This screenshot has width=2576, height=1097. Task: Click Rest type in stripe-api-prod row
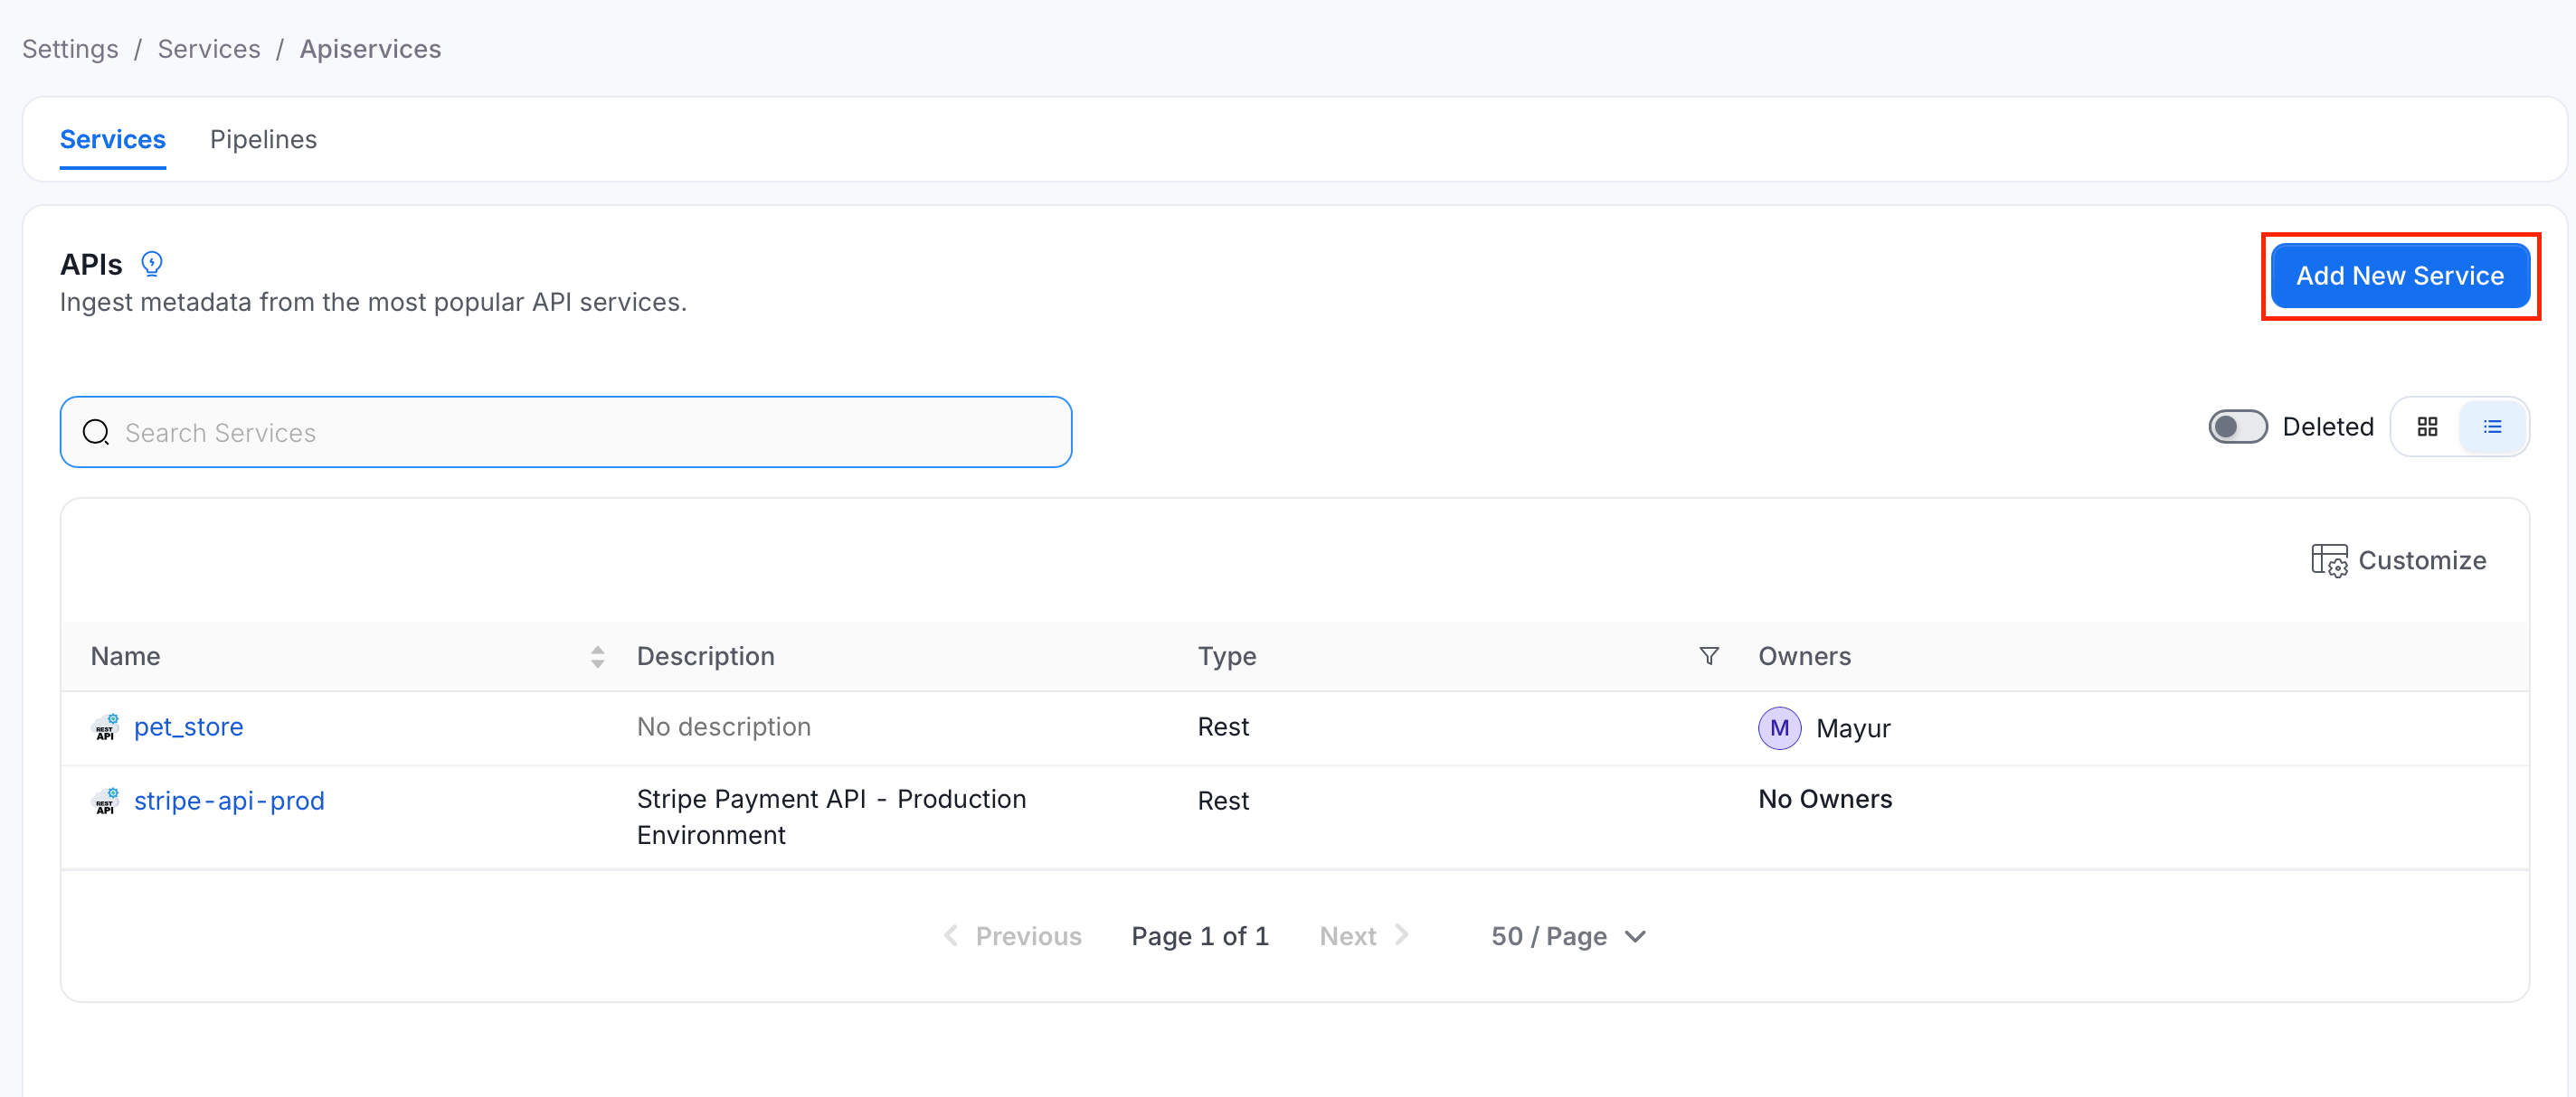1223,801
